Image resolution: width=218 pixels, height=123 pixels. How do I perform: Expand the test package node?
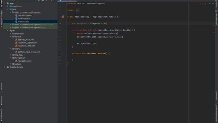pos(11,27)
